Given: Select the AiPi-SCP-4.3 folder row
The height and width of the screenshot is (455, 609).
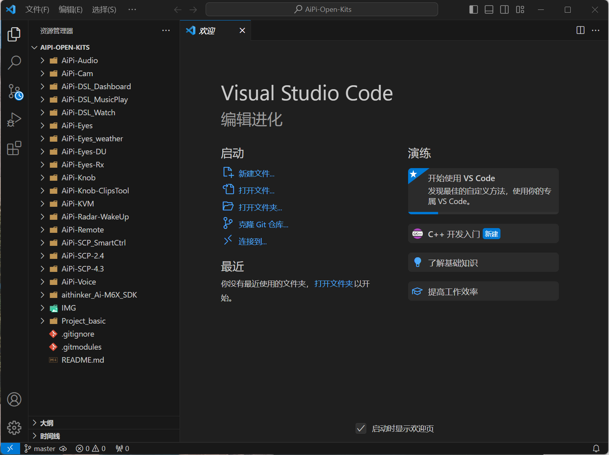Looking at the screenshot, I should [x=104, y=269].
